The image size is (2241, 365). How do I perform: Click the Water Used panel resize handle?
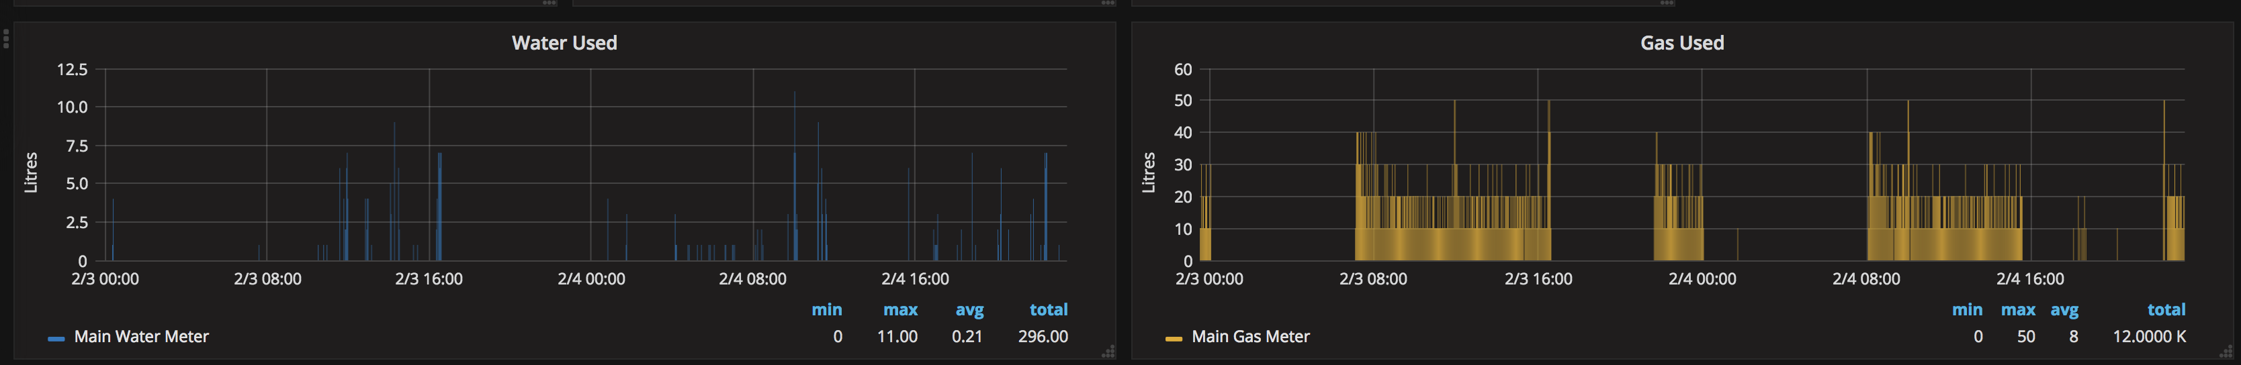pyautogui.click(x=1108, y=352)
